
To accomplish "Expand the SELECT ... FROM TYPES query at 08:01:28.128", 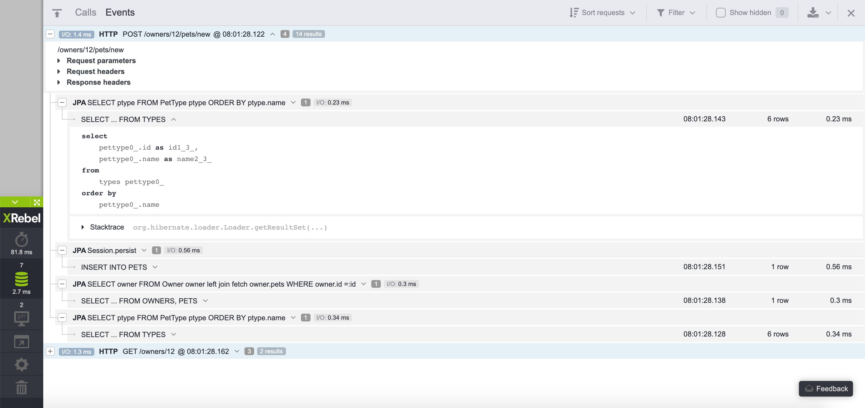I will coord(174,334).
